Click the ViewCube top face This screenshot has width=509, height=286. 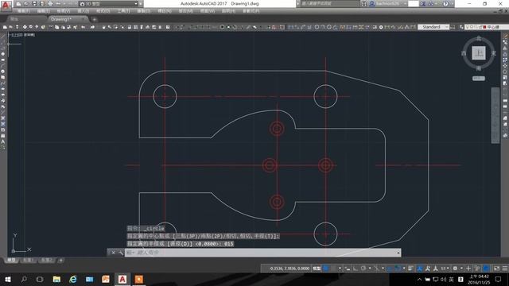[x=479, y=53]
